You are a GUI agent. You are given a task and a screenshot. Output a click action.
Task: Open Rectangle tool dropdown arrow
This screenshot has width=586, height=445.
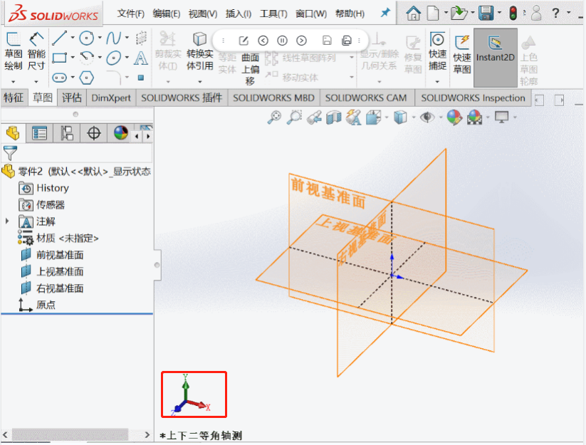click(73, 57)
